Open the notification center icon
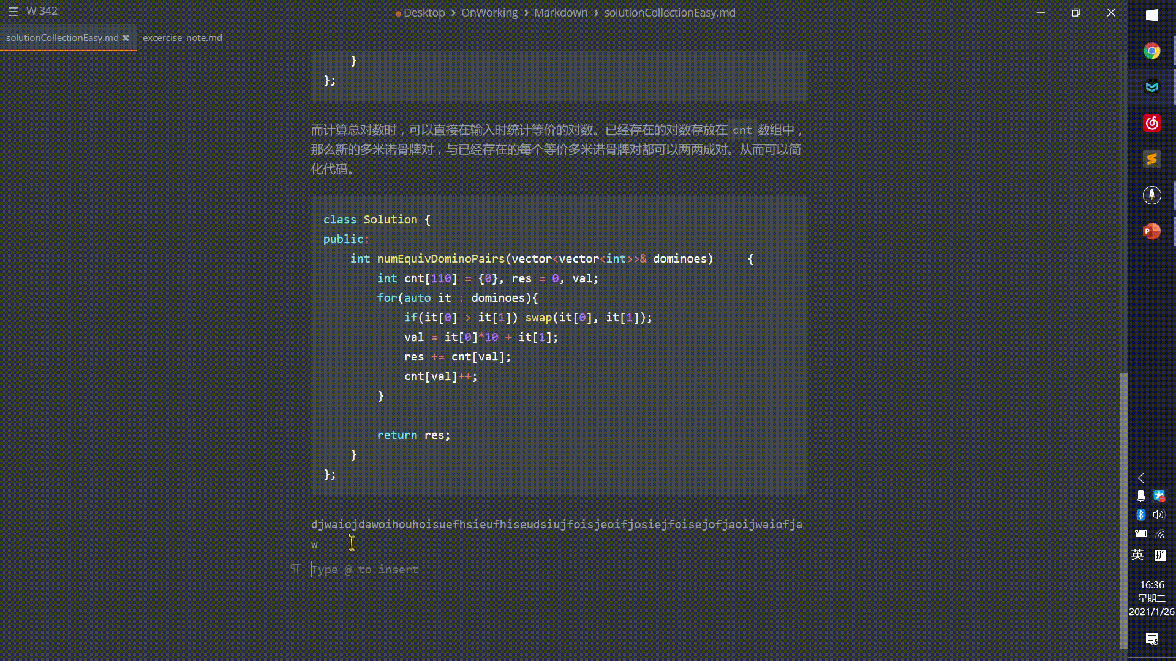Viewport: 1176px width, 661px height. 1151,639
